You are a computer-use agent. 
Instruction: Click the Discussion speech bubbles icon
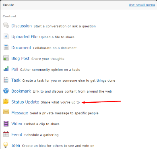click(x=6, y=25)
